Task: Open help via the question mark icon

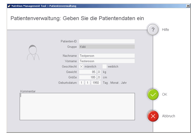Action: [153, 30]
